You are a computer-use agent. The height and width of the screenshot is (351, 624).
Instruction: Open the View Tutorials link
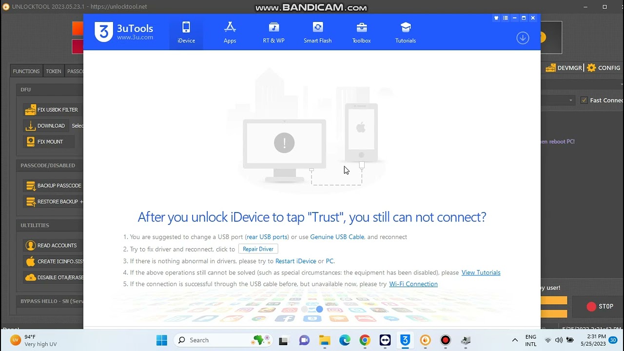point(481,273)
